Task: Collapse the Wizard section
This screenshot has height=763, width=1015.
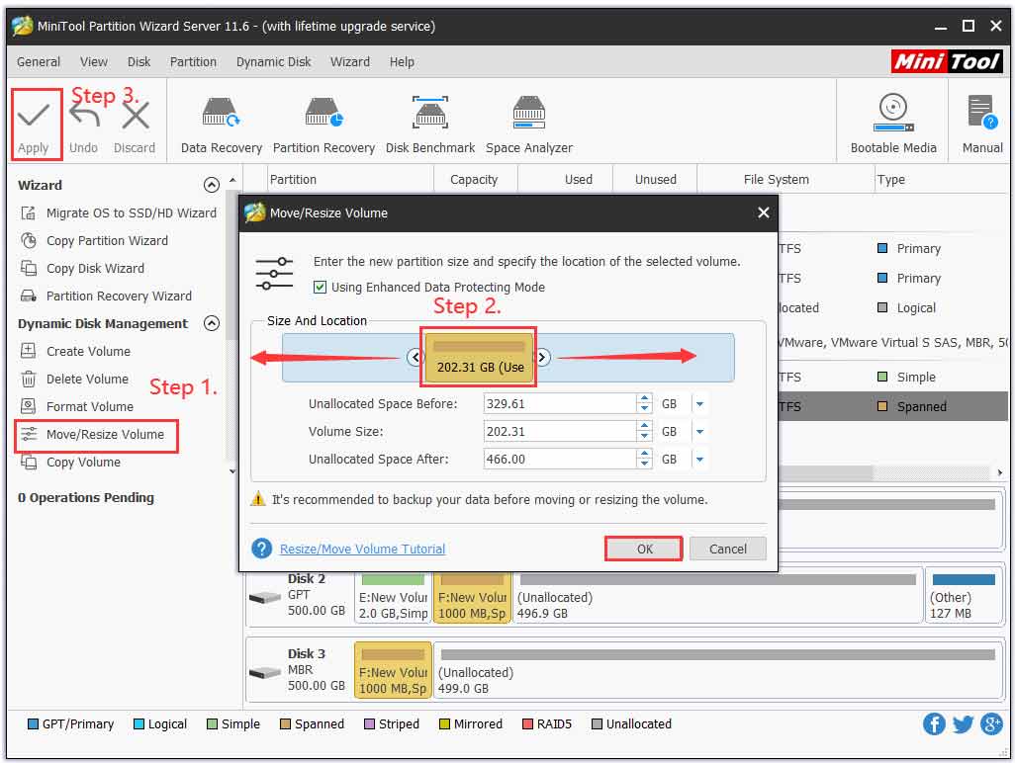Action: click(x=212, y=185)
